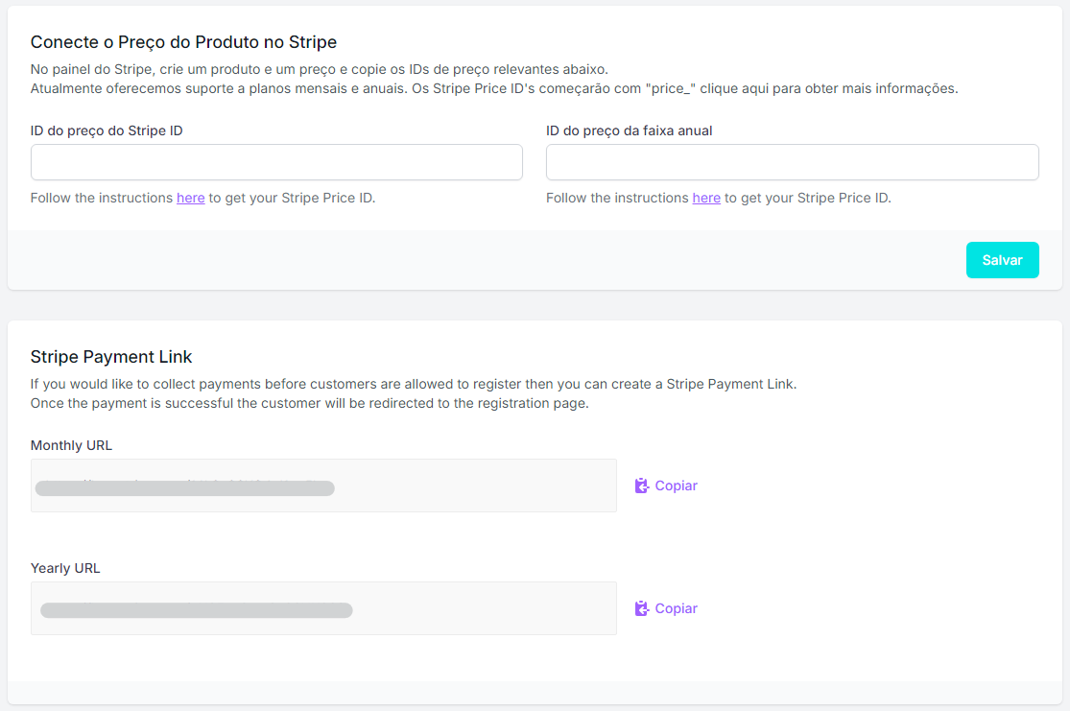Click the "ID do preço do Stripe ID" label
The width and height of the screenshot is (1070, 711).
pos(107,130)
